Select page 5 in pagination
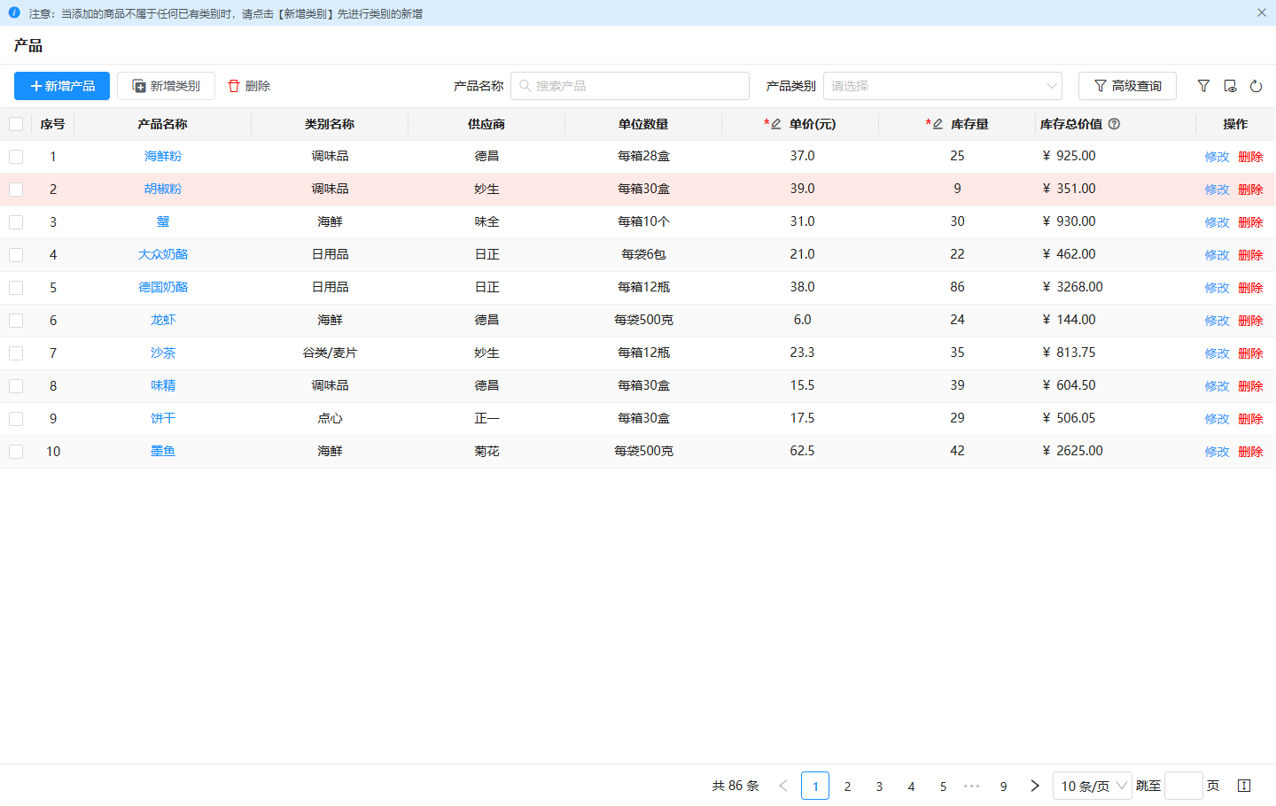 (943, 786)
